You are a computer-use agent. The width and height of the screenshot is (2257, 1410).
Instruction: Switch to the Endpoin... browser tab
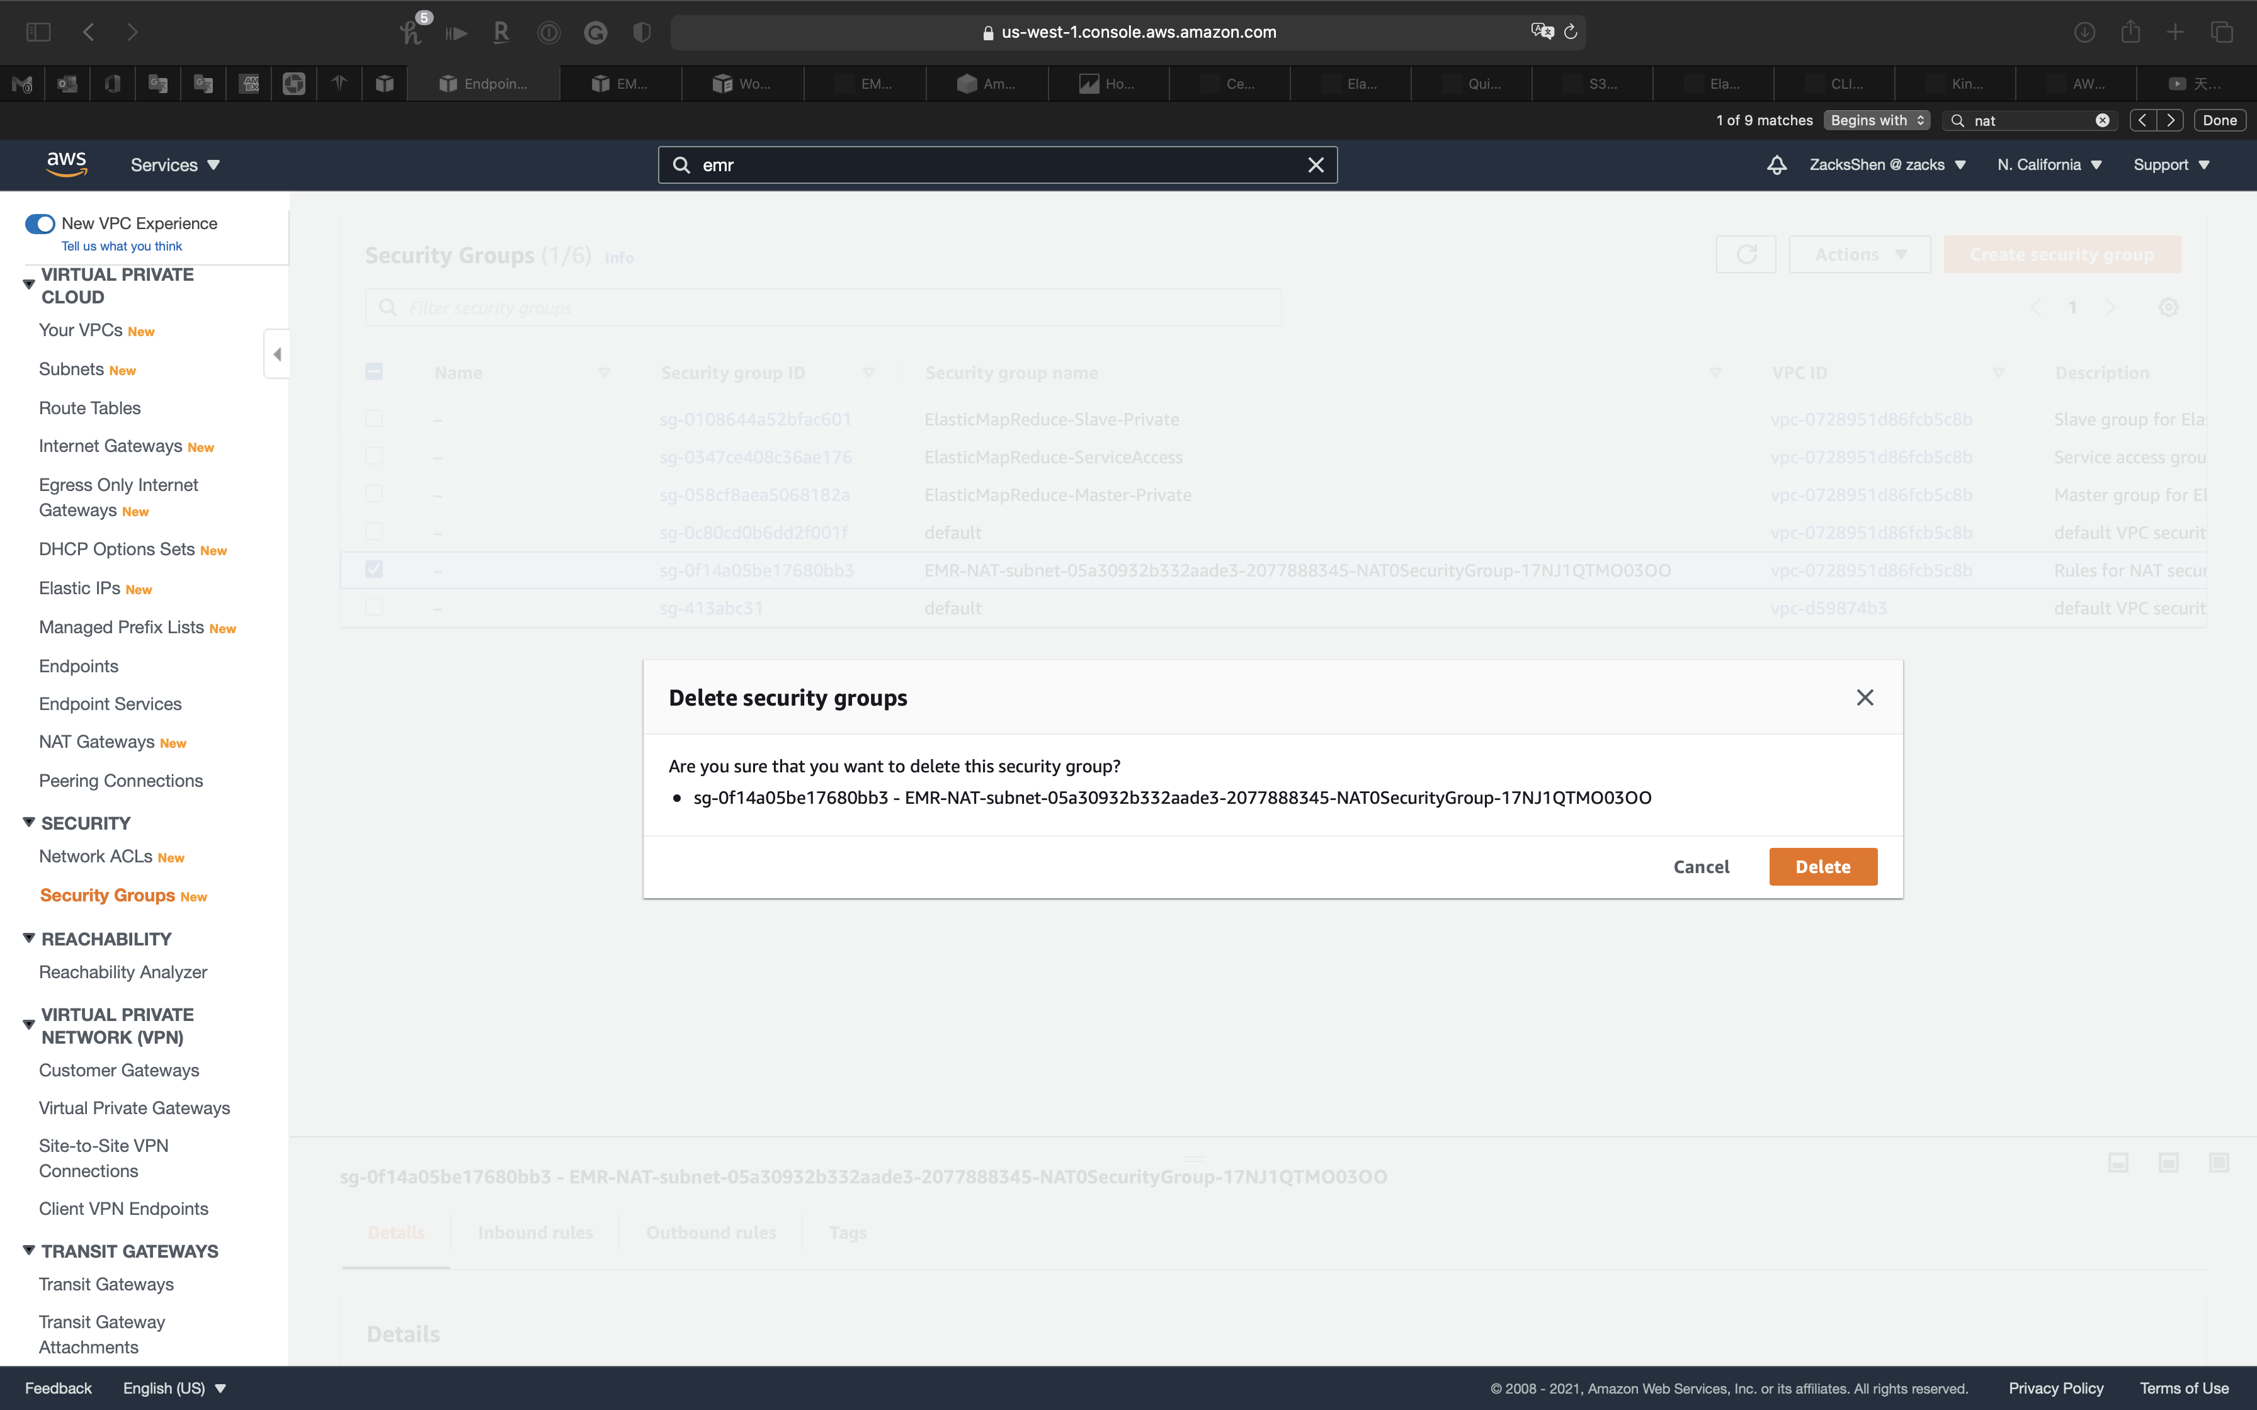(x=484, y=84)
